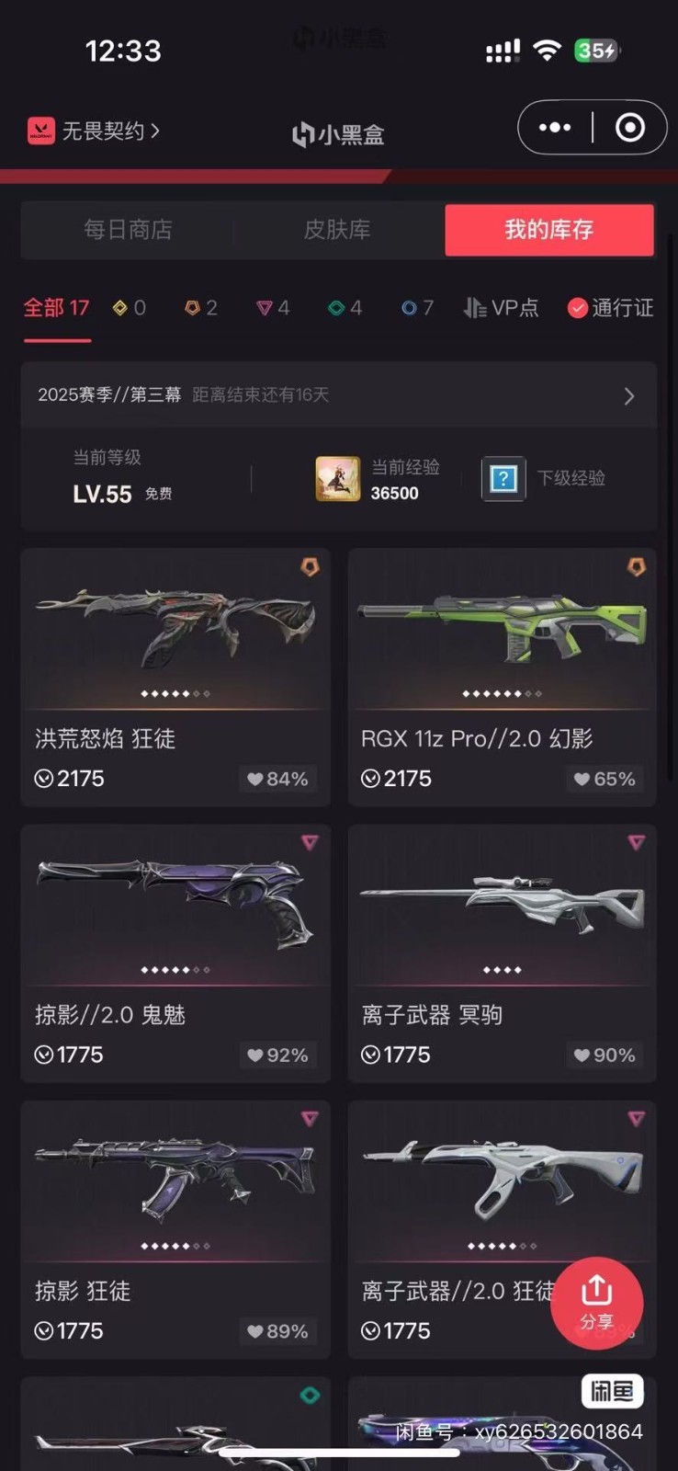This screenshot has height=1471, width=678.
Task: Like the 洪荒怒焰 狂徒 skin at 84%
Action: [277, 779]
